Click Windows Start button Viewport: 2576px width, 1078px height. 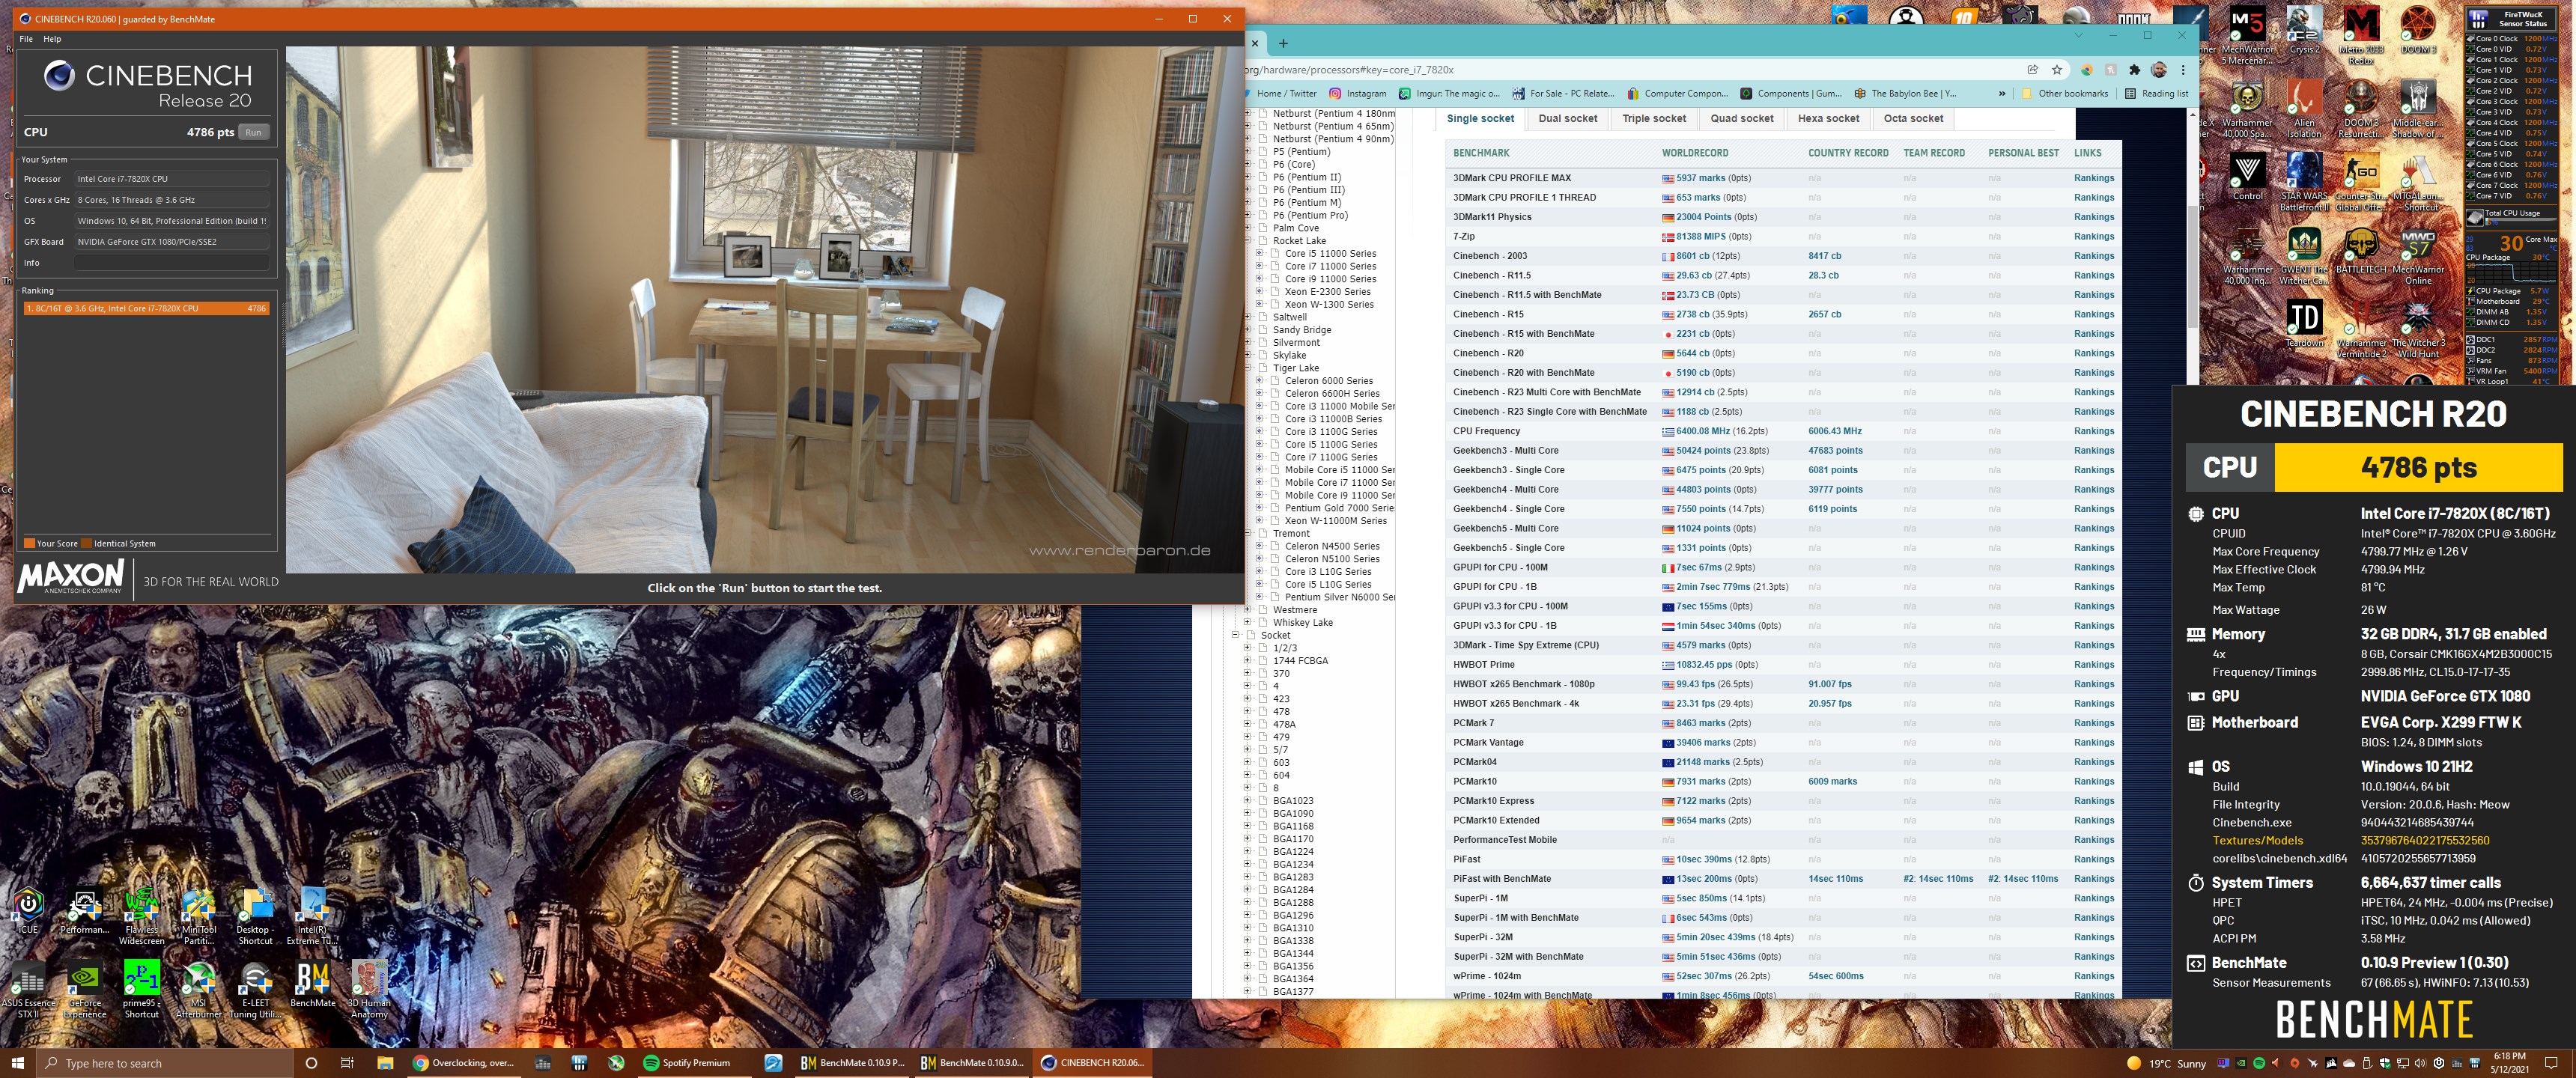point(17,1063)
